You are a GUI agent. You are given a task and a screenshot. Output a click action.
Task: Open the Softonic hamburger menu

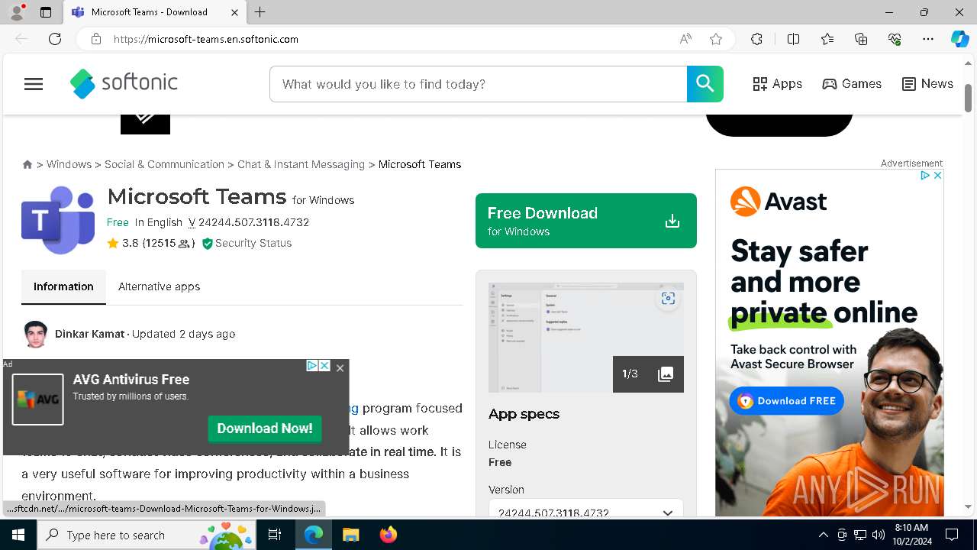coord(34,84)
